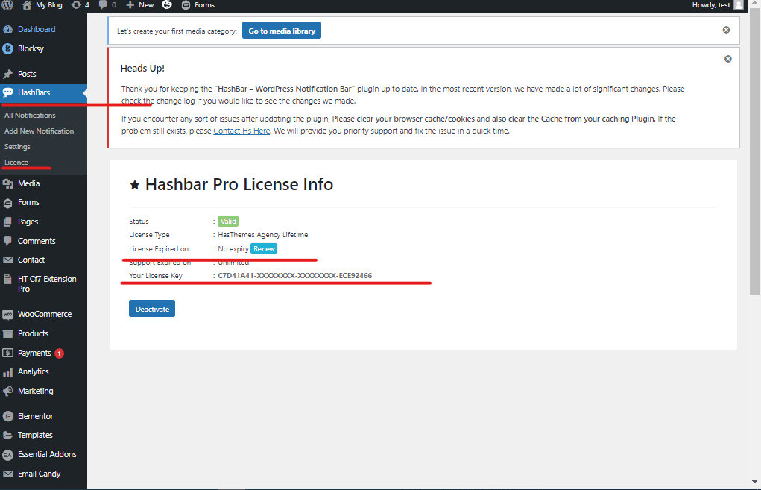Image resolution: width=761 pixels, height=490 pixels.
Task: Open the All Notifications submenu item
Action: click(30, 115)
